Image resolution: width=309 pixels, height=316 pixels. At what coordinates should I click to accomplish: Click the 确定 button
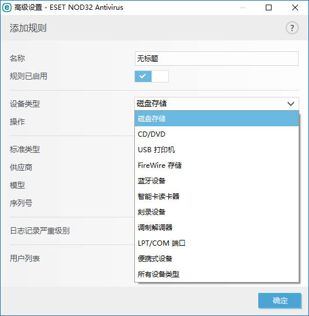click(x=280, y=300)
